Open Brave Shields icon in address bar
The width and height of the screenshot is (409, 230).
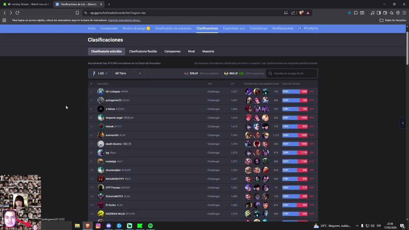coord(301,13)
